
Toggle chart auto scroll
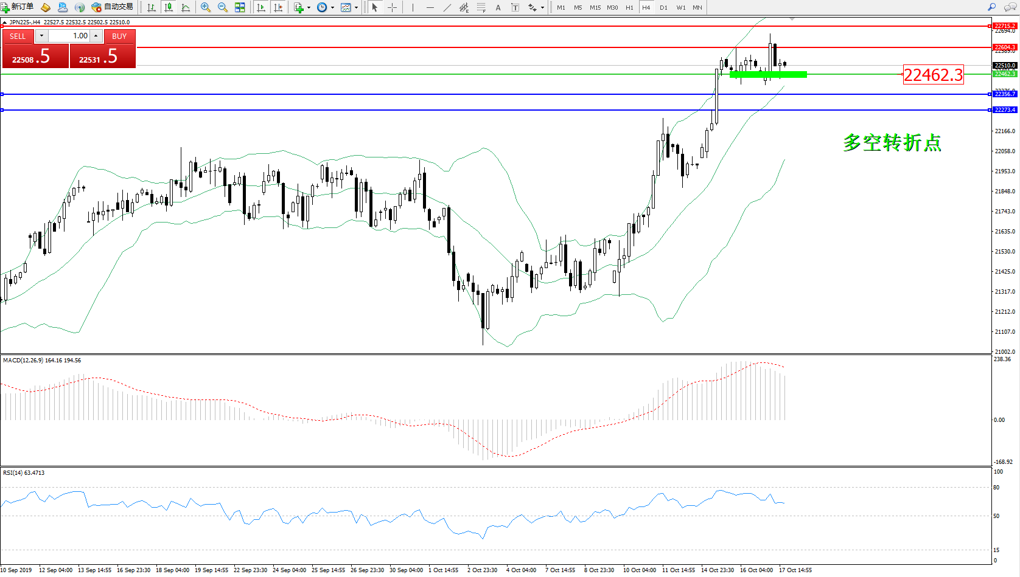click(261, 7)
